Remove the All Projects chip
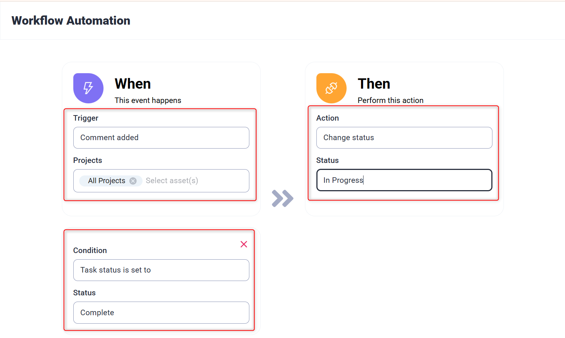 [133, 181]
